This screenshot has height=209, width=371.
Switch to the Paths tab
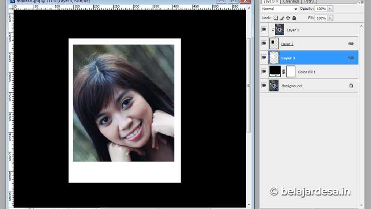point(309,1)
